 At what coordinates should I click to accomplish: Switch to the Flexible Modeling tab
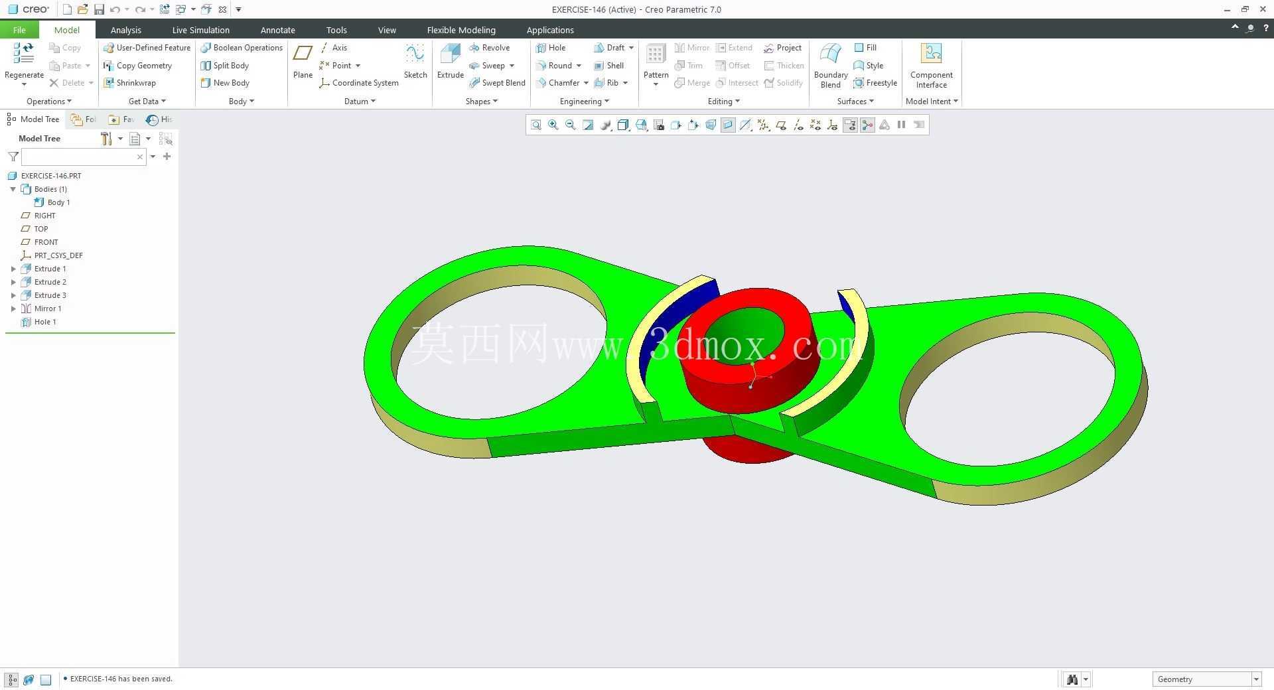pyautogui.click(x=461, y=30)
